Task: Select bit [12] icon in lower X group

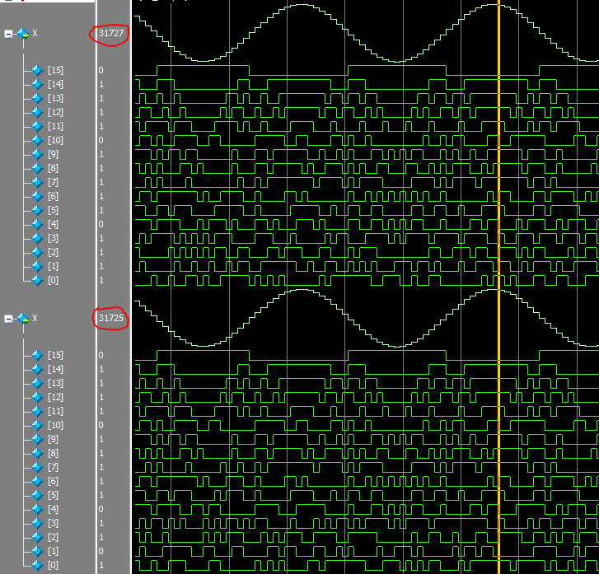Action: tap(37, 397)
